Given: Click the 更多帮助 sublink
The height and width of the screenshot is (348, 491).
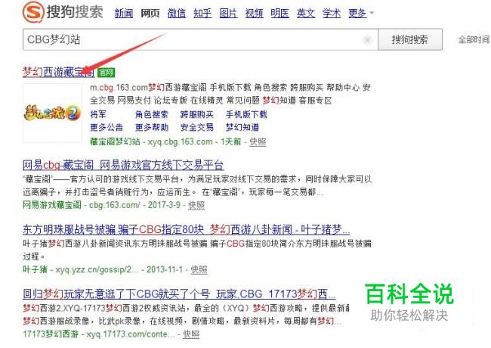Looking at the screenshot, I should coord(152,127).
